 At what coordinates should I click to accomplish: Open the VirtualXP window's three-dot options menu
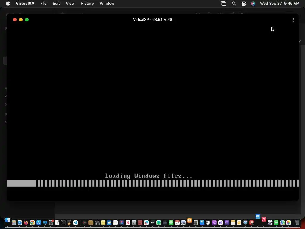pyautogui.click(x=293, y=20)
